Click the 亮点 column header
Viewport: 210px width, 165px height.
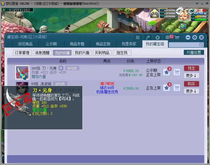pyautogui.click(x=107, y=61)
